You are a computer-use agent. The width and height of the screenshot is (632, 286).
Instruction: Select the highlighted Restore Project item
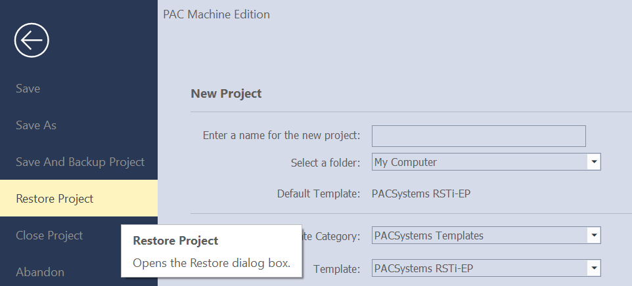click(x=79, y=198)
